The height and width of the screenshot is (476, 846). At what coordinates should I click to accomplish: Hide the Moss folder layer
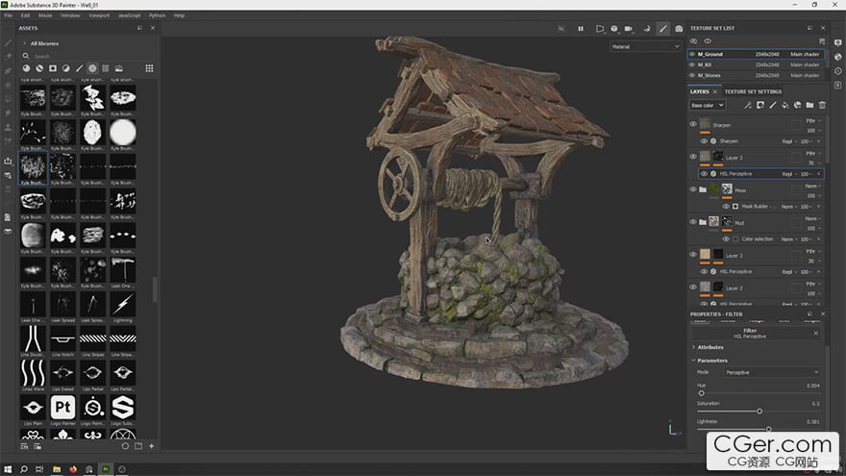(x=693, y=189)
